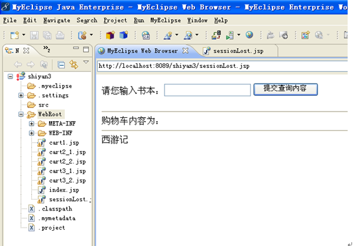Close the Navigator view tab

27,51
